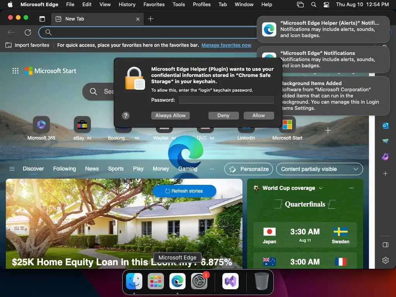Click the Deny button

tap(223, 115)
